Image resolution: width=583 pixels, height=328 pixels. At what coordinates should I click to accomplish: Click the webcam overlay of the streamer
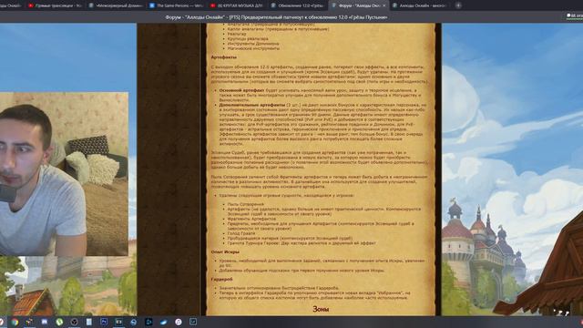pyautogui.click(x=64, y=174)
